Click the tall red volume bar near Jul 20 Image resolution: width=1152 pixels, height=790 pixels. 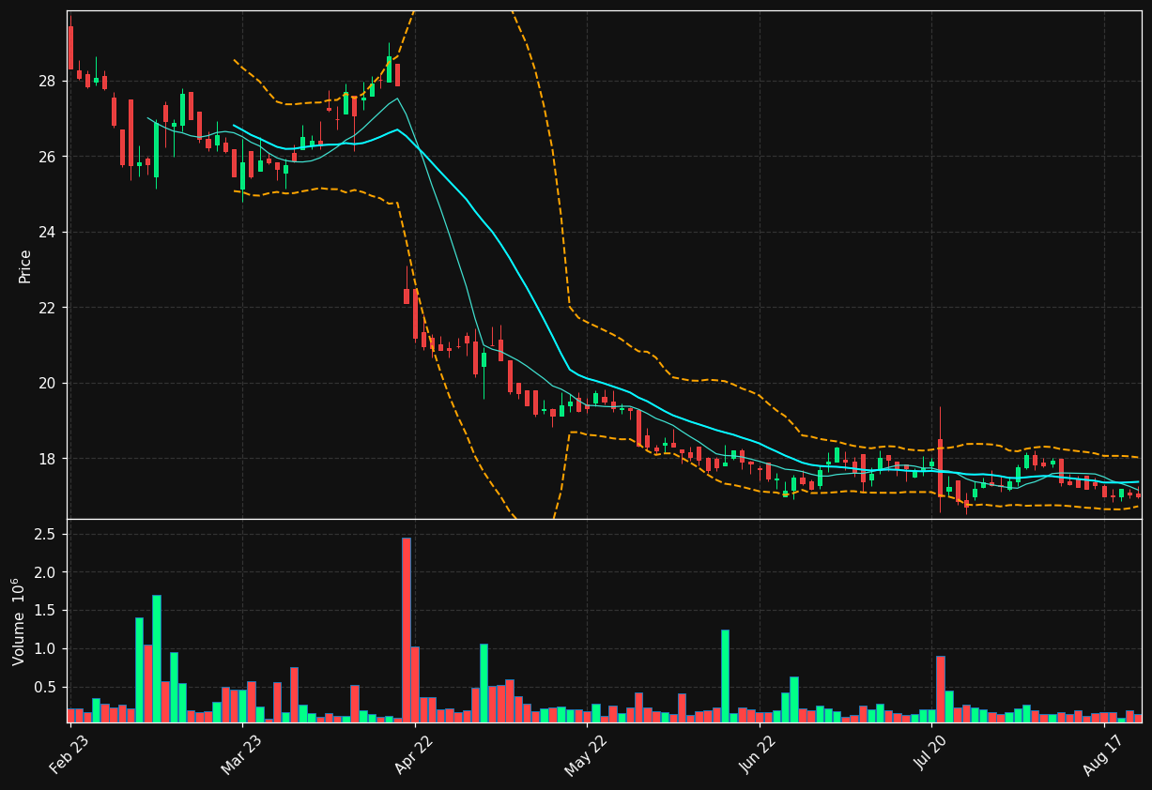tap(941, 689)
